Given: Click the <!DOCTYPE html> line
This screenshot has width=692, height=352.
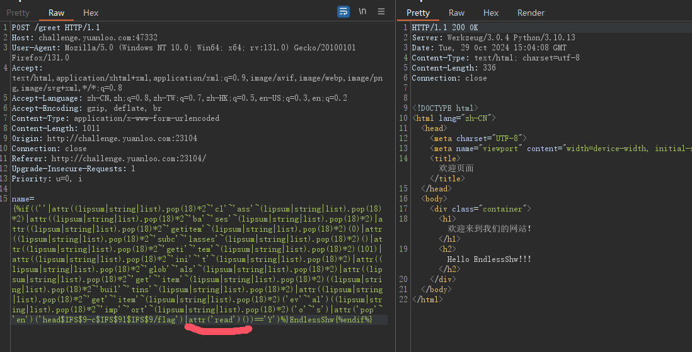Looking at the screenshot, I should click(x=445, y=108).
